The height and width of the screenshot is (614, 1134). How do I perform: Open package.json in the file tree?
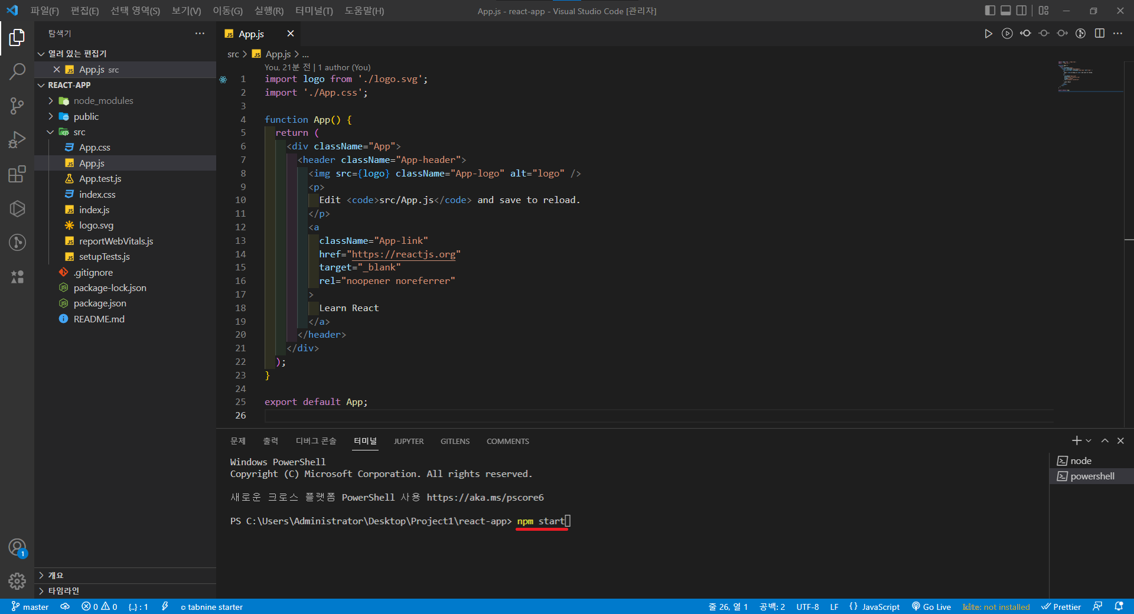coord(125,303)
